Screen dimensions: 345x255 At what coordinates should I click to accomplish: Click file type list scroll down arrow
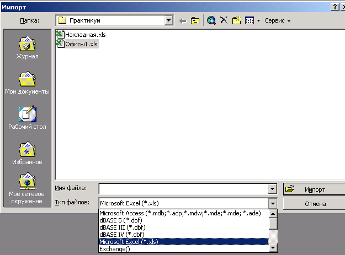click(x=273, y=248)
